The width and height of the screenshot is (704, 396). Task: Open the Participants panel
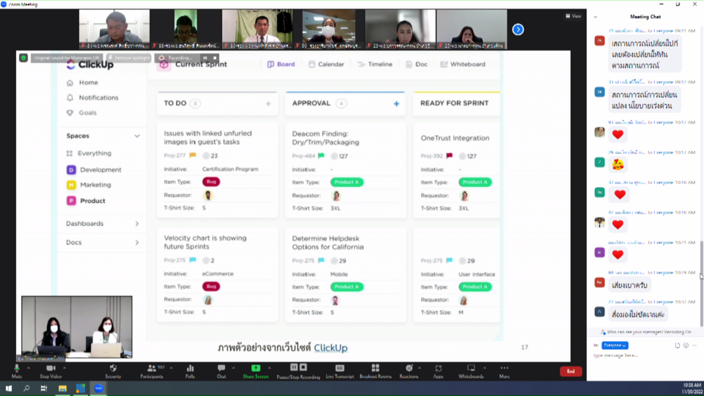[151, 369]
